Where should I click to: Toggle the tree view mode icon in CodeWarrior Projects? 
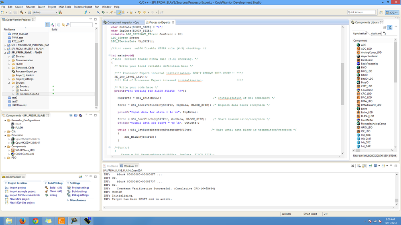[x=47, y=25]
